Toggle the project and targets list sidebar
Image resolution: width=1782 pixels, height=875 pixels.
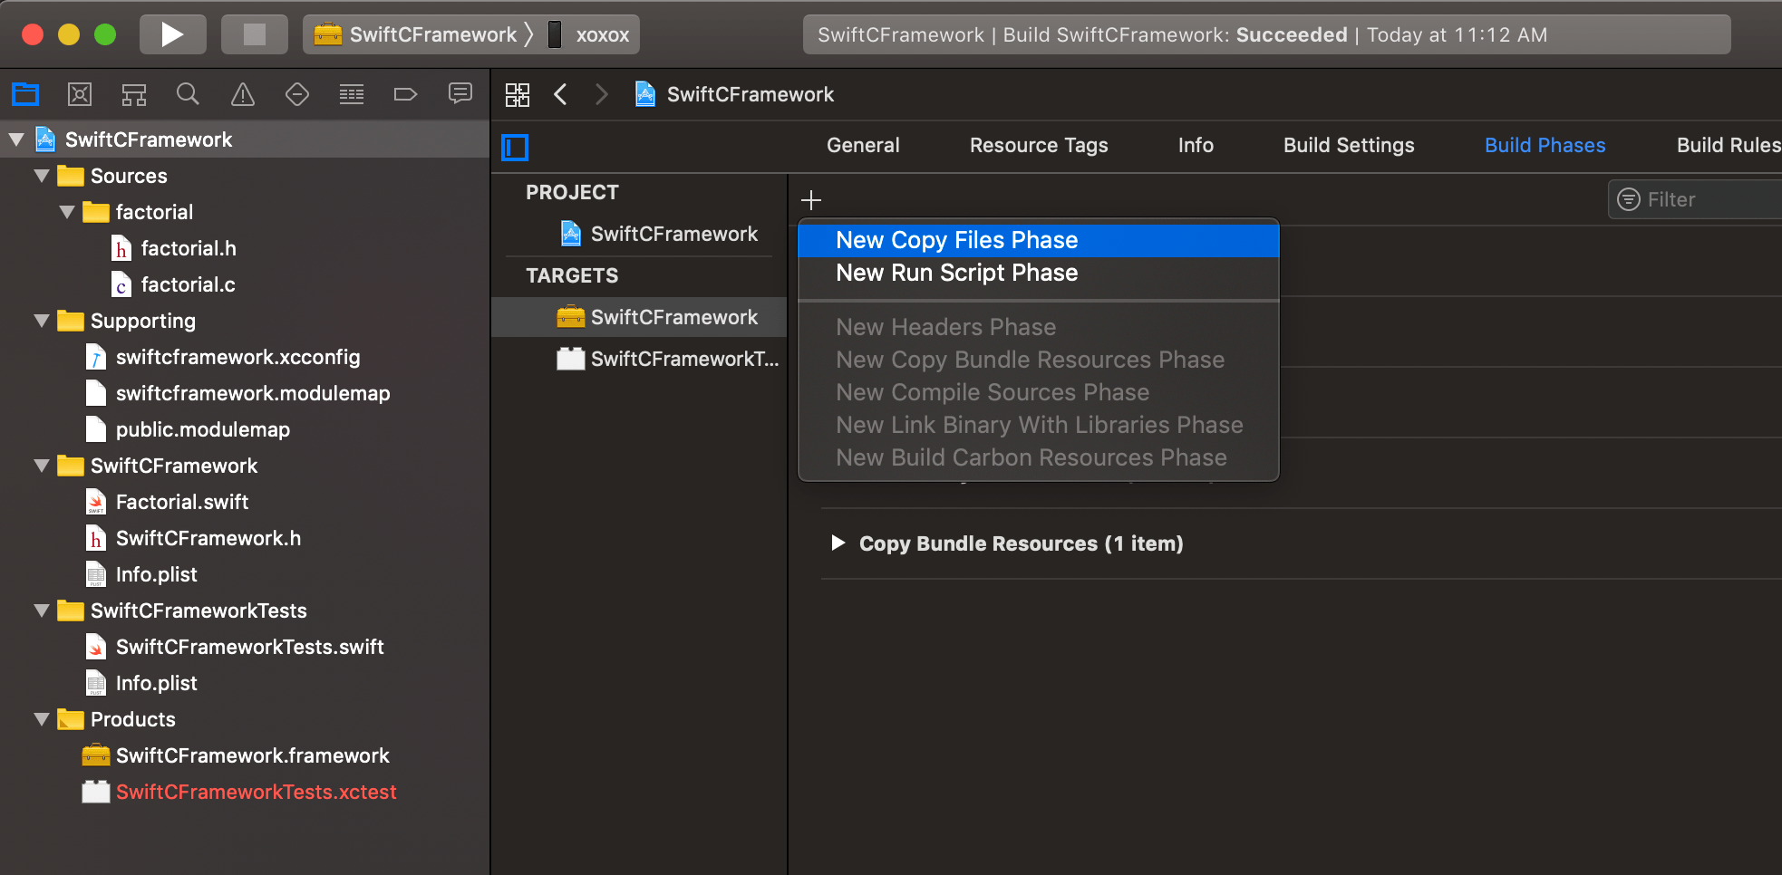coord(515,147)
